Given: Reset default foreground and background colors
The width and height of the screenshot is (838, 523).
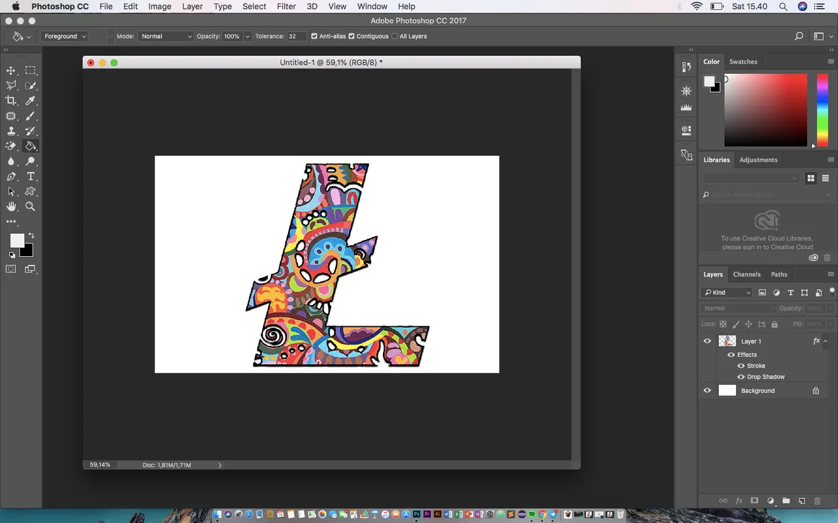Looking at the screenshot, I should (12, 255).
